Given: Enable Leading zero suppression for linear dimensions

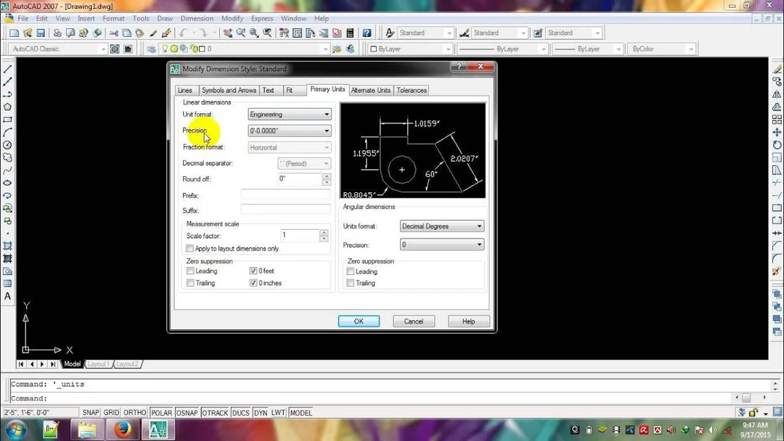Looking at the screenshot, I should pos(190,271).
